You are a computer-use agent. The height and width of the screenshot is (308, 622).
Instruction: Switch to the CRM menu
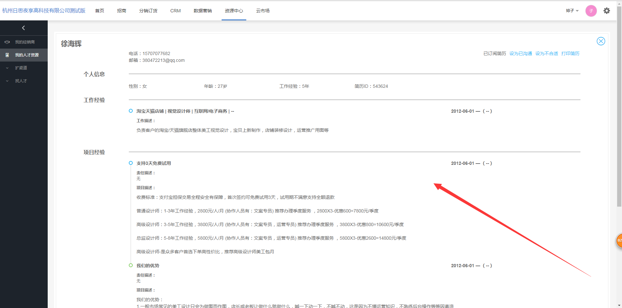click(x=175, y=11)
